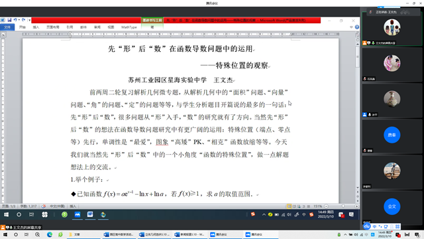
Task: Click the tab selector box beside the ruler
Action: click(3, 35)
